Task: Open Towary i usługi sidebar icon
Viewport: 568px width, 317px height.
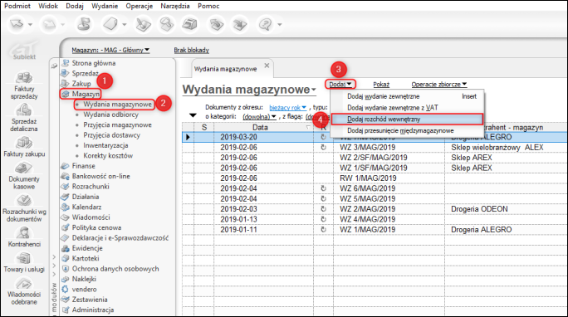Action: tap(24, 259)
